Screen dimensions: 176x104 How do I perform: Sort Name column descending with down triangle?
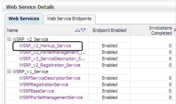[83, 30]
